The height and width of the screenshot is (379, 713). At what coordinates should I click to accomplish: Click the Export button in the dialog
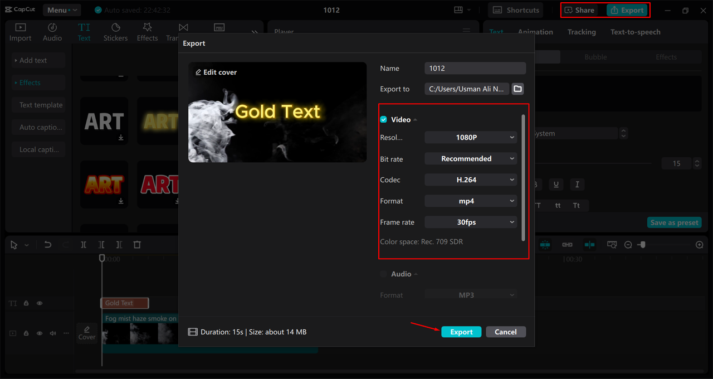[x=461, y=332]
